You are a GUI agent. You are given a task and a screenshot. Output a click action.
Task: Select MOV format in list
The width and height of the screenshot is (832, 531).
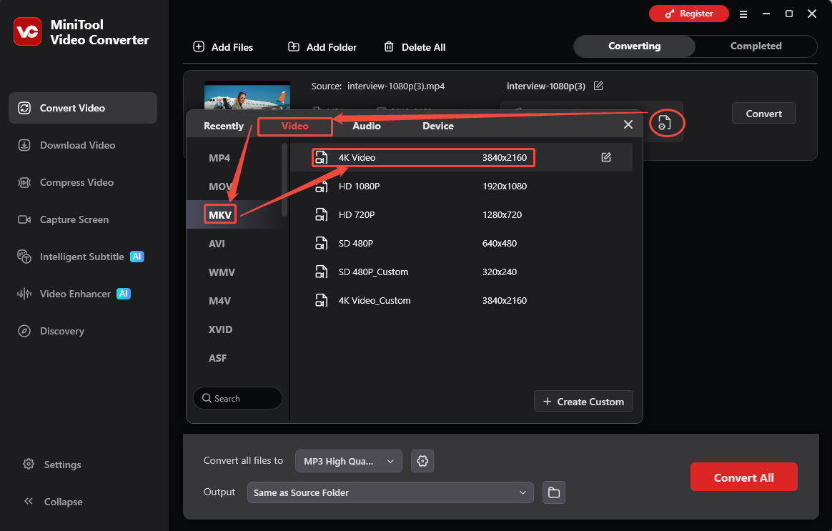coord(219,187)
